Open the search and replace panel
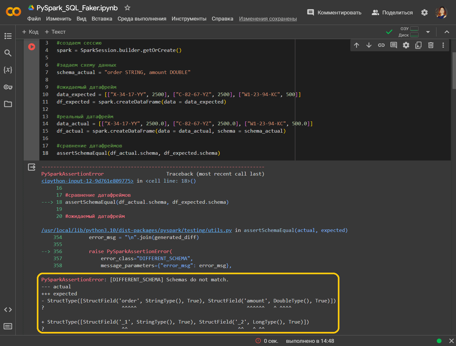The height and width of the screenshot is (346, 456). [8, 53]
